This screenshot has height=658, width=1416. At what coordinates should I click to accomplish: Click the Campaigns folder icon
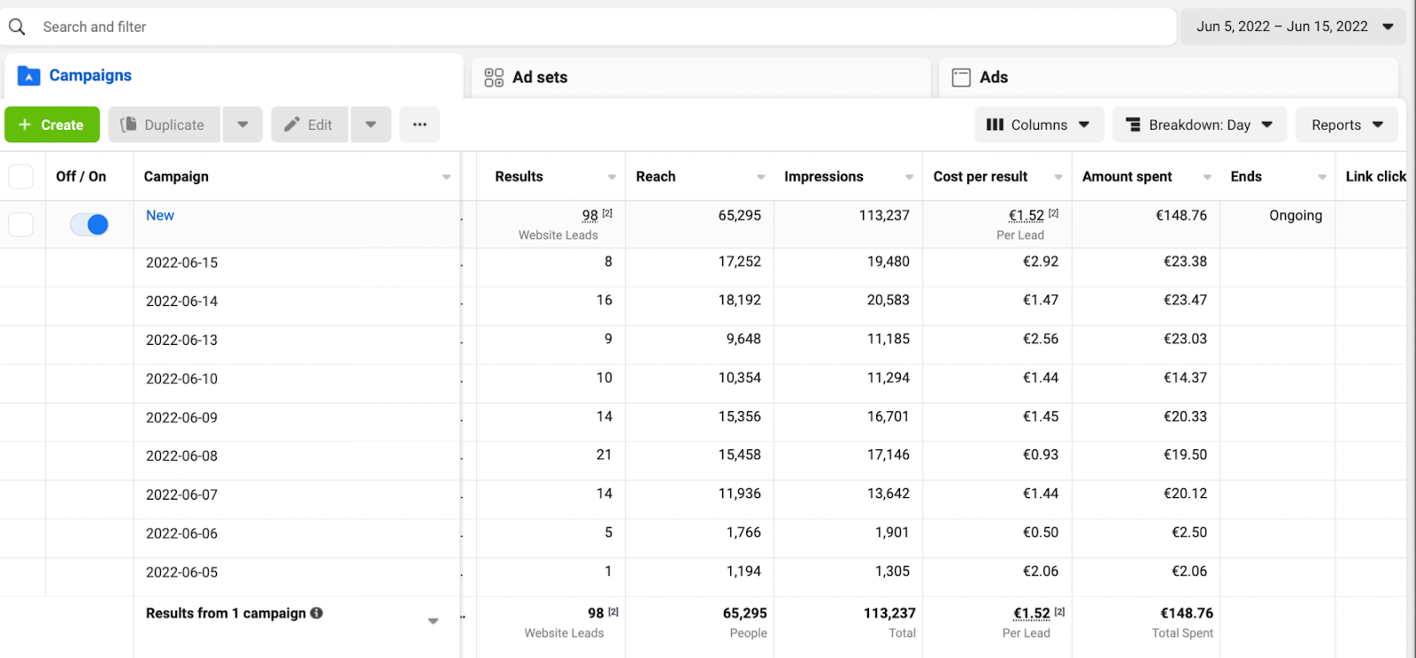[x=29, y=76]
